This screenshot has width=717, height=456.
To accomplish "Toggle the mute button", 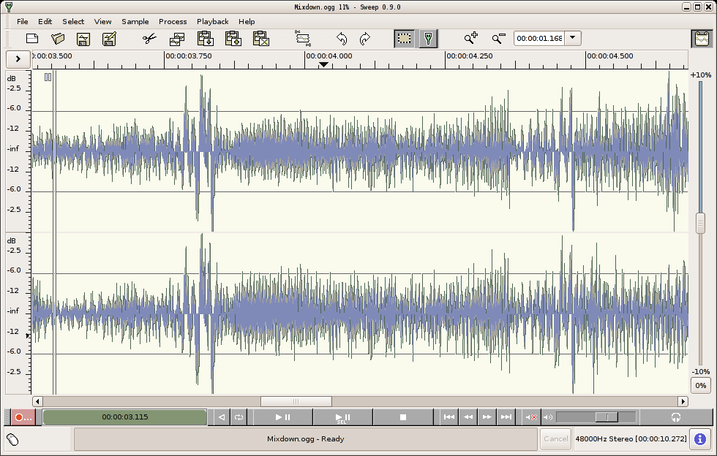I will [x=531, y=417].
